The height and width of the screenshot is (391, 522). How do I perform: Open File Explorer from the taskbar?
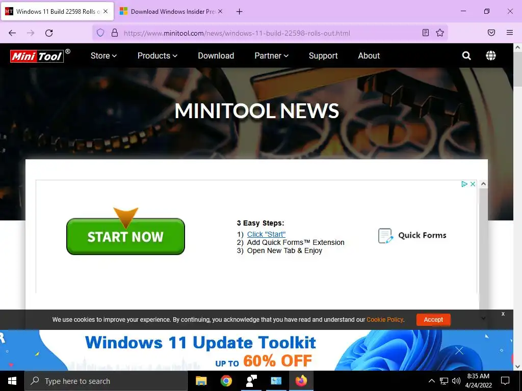[201, 381]
